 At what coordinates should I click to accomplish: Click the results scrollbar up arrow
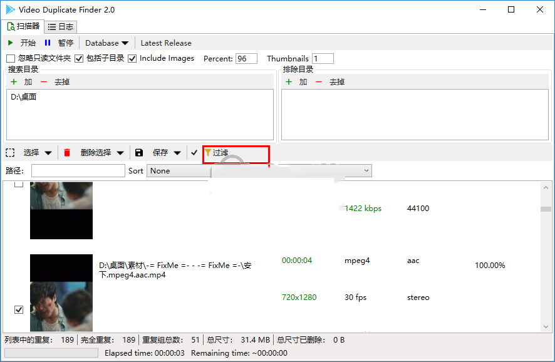[546, 187]
